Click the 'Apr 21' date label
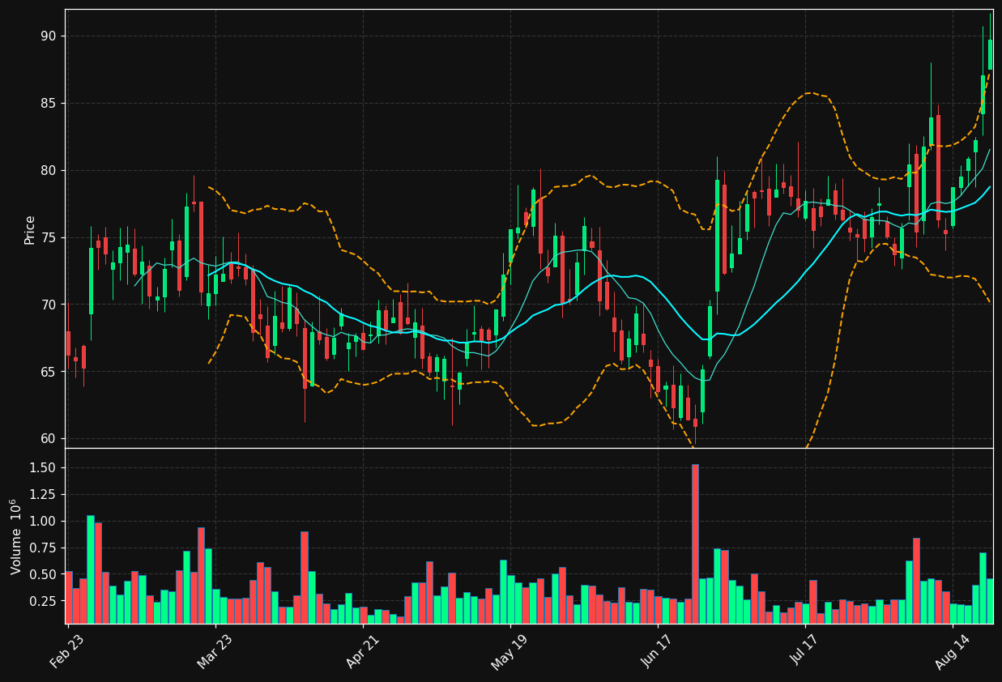The height and width of the screenshot is (682, 1002). [362, 651]
